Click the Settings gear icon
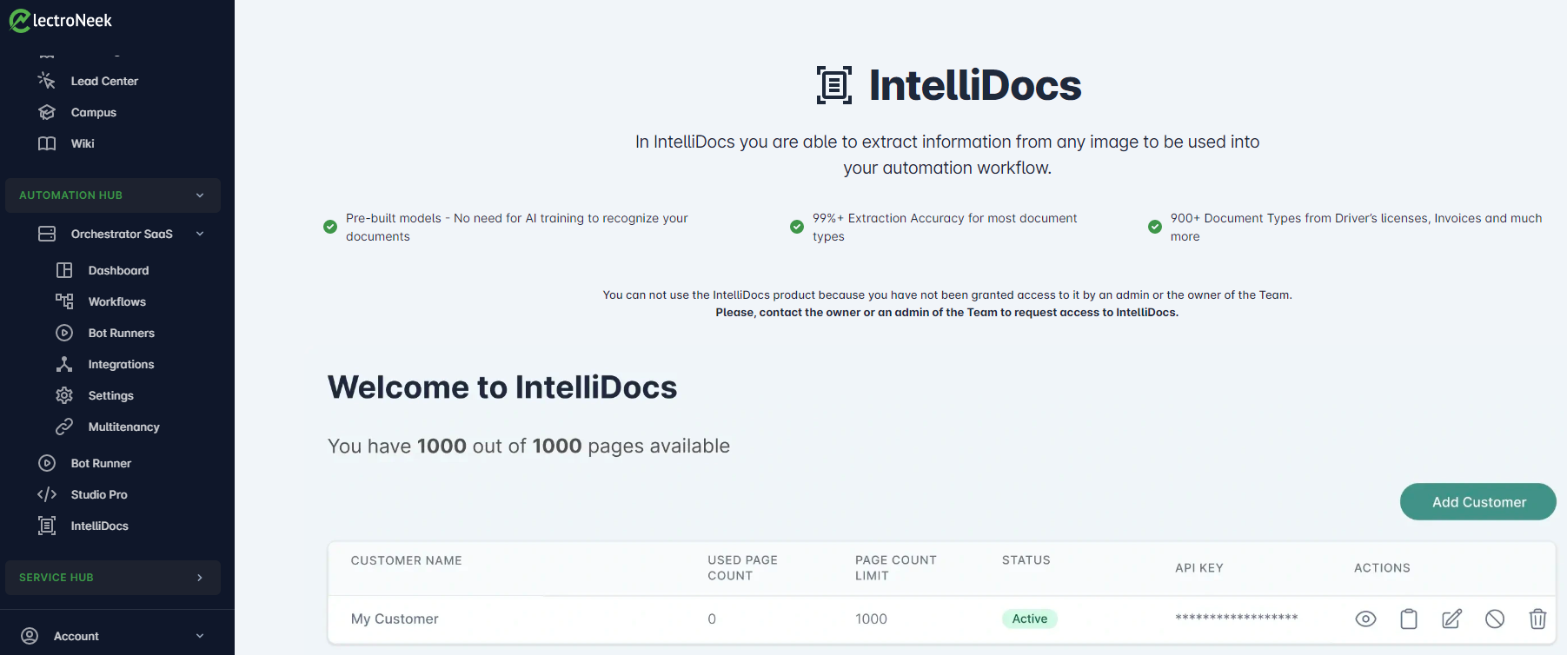 64,395
